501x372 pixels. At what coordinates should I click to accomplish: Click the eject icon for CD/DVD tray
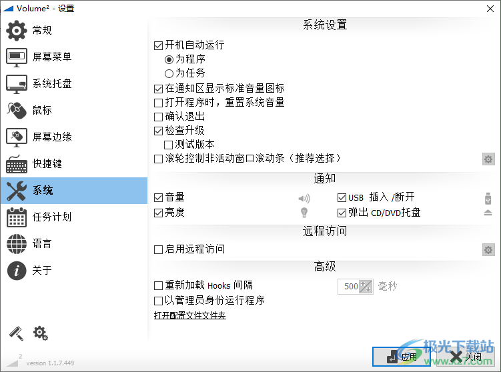[488, 213]
